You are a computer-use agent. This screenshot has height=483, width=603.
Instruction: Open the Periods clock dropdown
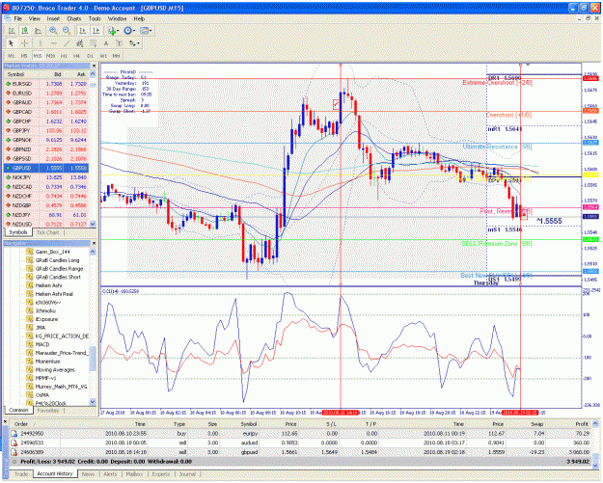click(x=129, y=31)
